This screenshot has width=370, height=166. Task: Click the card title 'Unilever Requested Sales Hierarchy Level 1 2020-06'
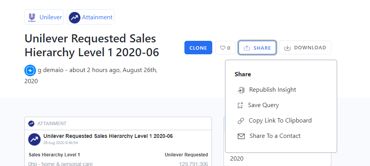[108, 136]
